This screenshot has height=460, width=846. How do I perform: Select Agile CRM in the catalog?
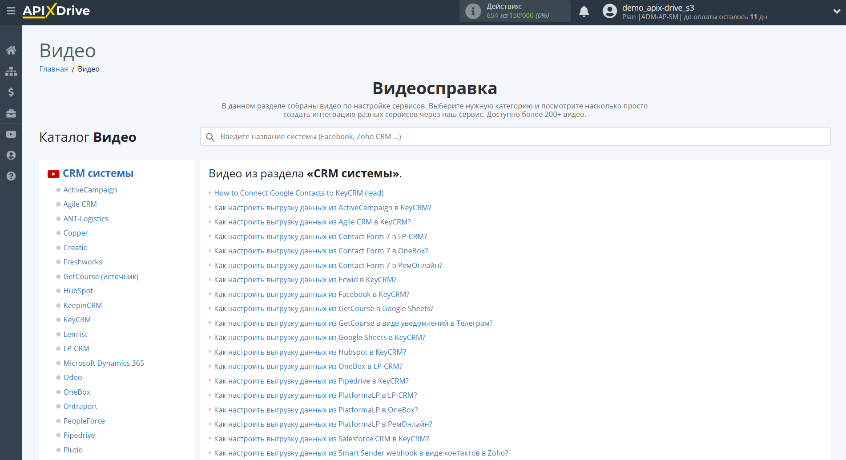pos(80,204)
